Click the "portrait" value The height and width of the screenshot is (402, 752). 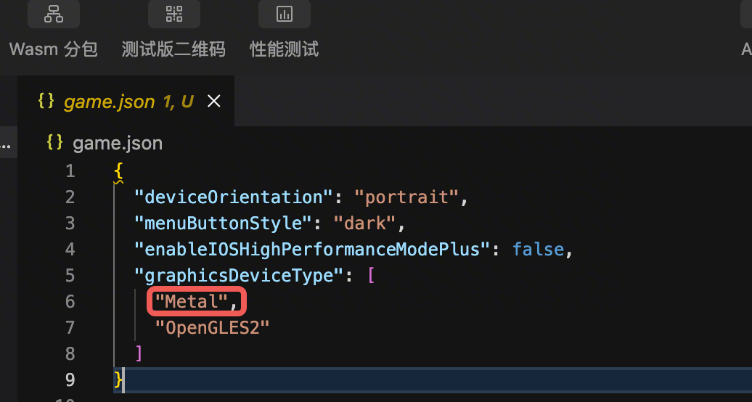pos(406,197)
